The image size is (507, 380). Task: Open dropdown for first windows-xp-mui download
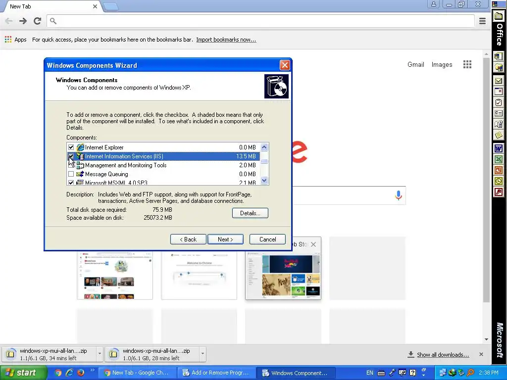99,354
